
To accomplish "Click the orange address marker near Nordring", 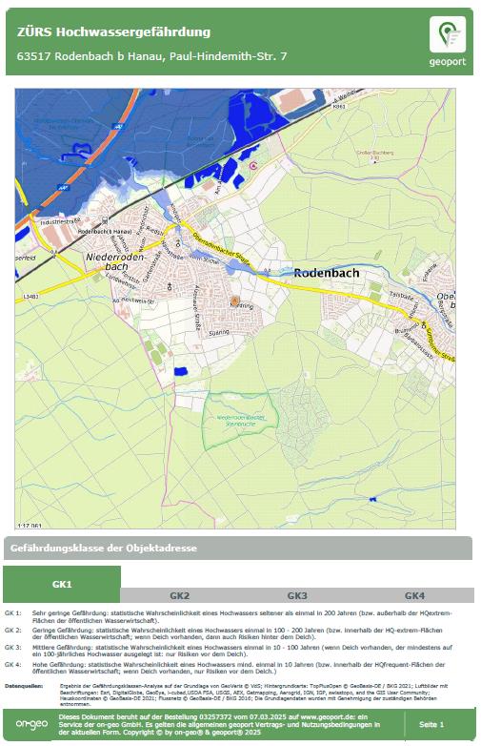I will click(234, 300).
